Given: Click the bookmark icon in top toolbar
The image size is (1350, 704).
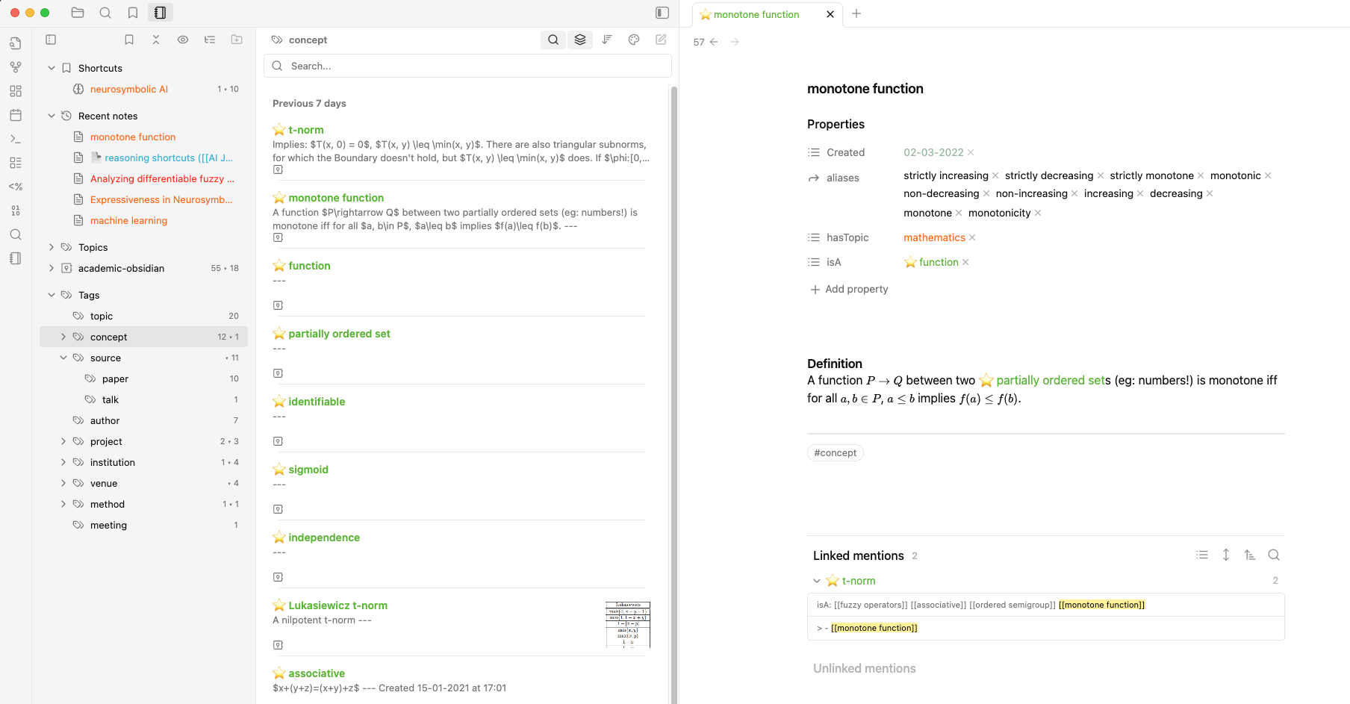Looking at the screenshot, I should (x=132, y=13).
